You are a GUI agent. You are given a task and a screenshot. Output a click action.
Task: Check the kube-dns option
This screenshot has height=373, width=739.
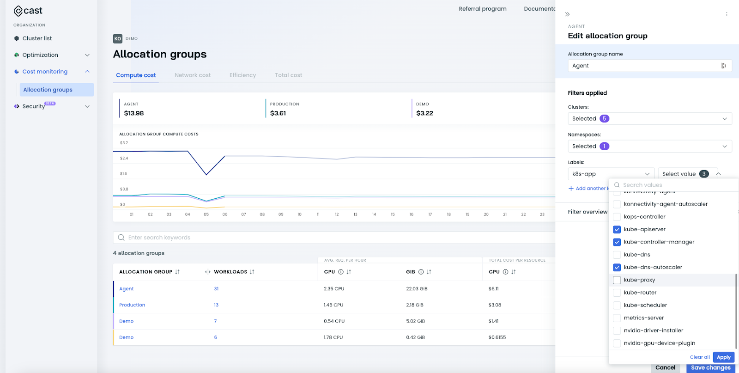click(617, 255)
